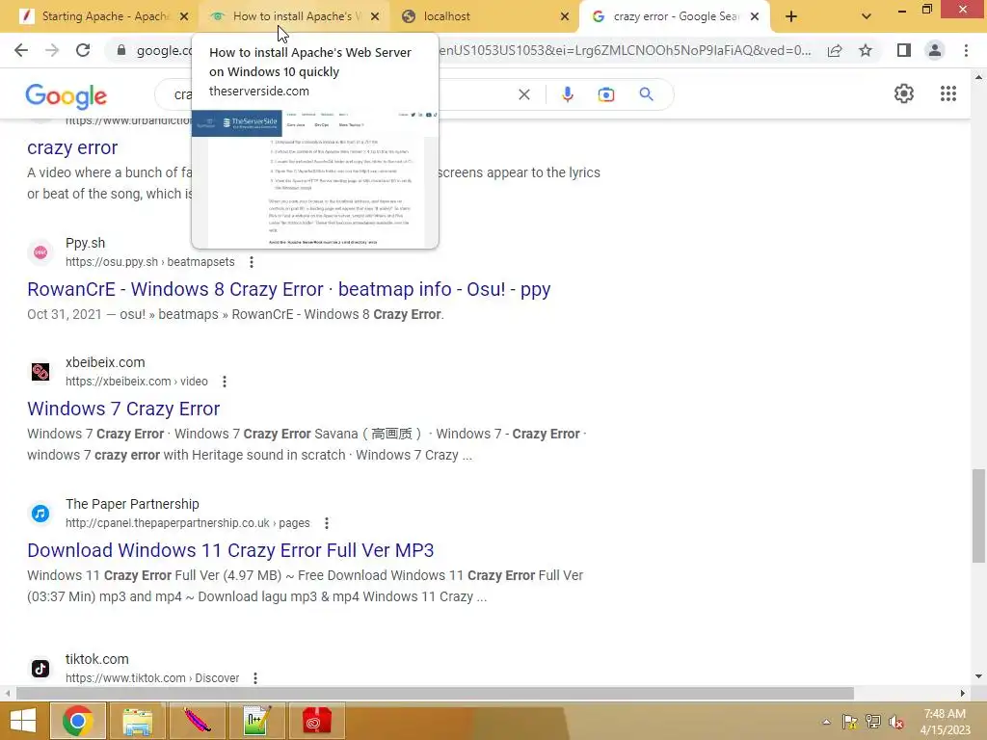Share this page from the address bar
Image resolution: width=987 pixels, height=740 pixels.
coord(835,50)
